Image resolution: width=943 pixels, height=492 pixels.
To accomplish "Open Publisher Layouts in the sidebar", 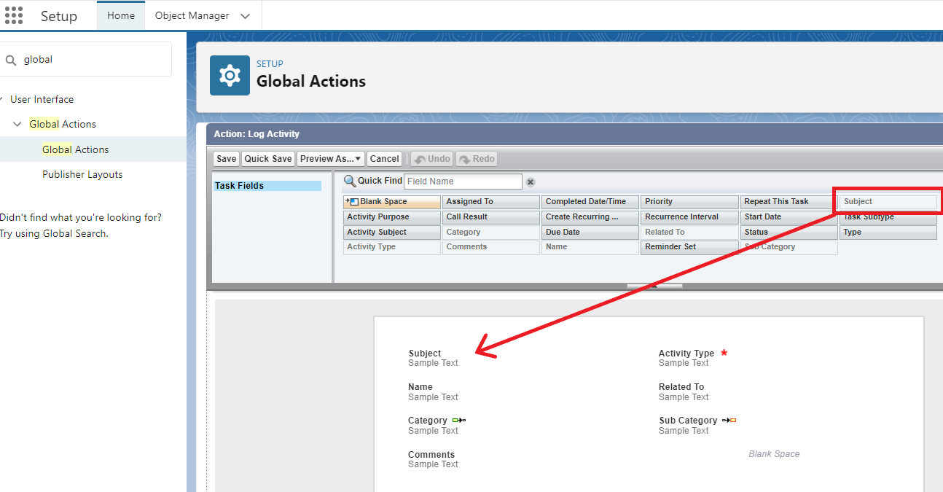I will click(82, 174).
